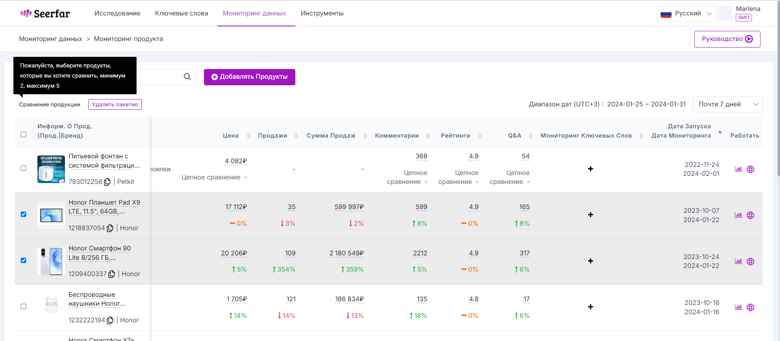The image size is (780, 341).
Task: Add keyword monitoring for Honor 90 Lite
Action: click(590, 261)
